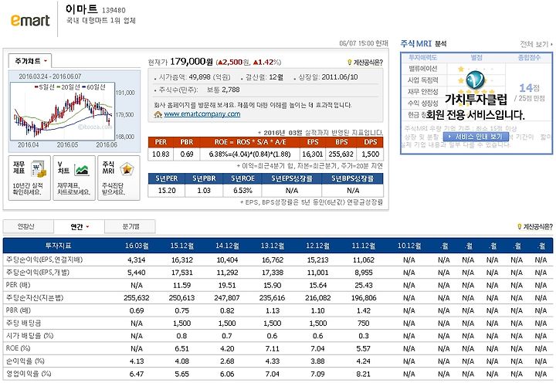Click the 주식 MRI 분석 heading
Image resolution: width=556 pixels, height=383 pixels.
click(x=423, y=43)
